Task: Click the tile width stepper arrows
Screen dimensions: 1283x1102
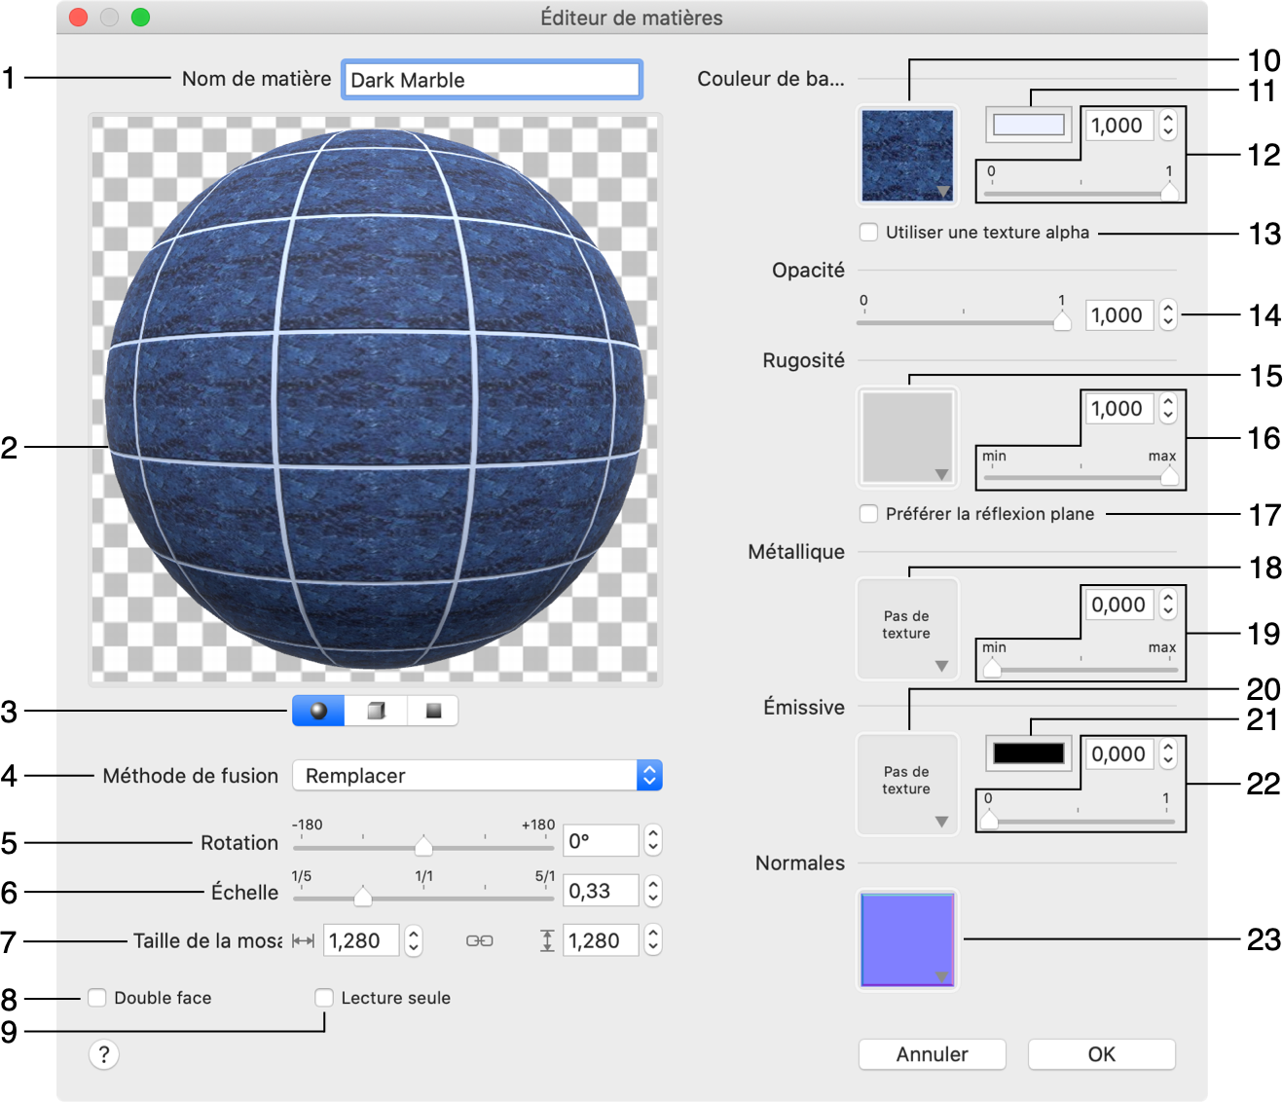Action: pyautogui.click(x=414, y=940)
